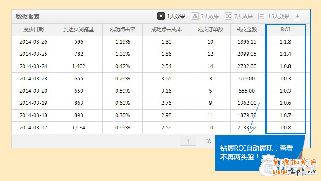Click the 7天效果 dotted icon
This screenshot has width=321, height=181.
pos(229,16)
